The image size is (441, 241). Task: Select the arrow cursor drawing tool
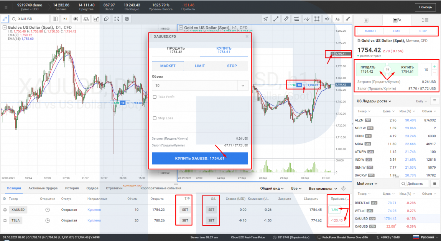point(265,19)
